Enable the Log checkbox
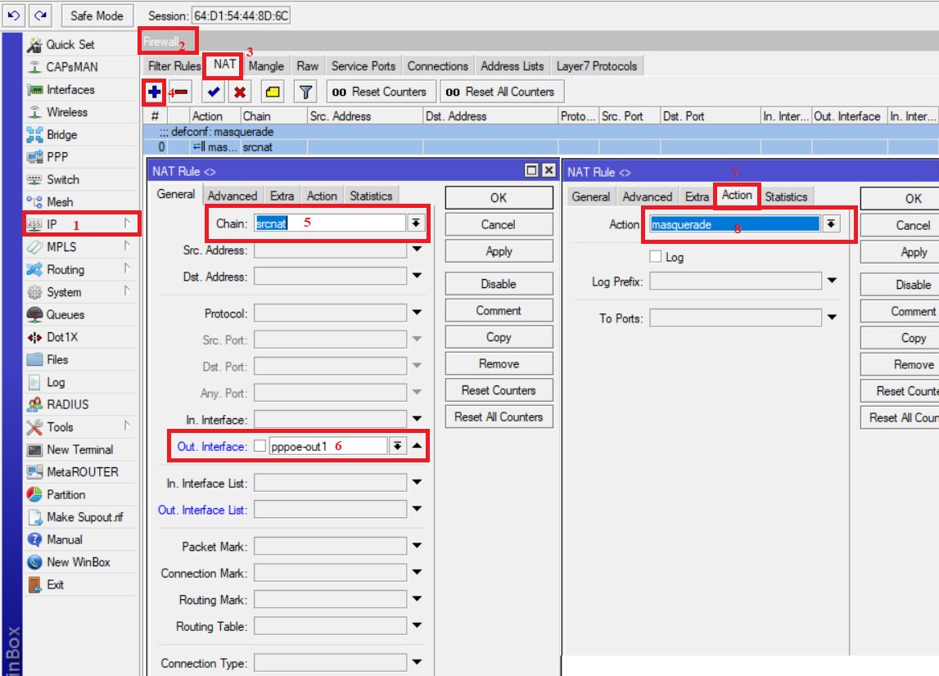Screen dimensions: 939x676 pyautogui.click(x=655, y=257)
